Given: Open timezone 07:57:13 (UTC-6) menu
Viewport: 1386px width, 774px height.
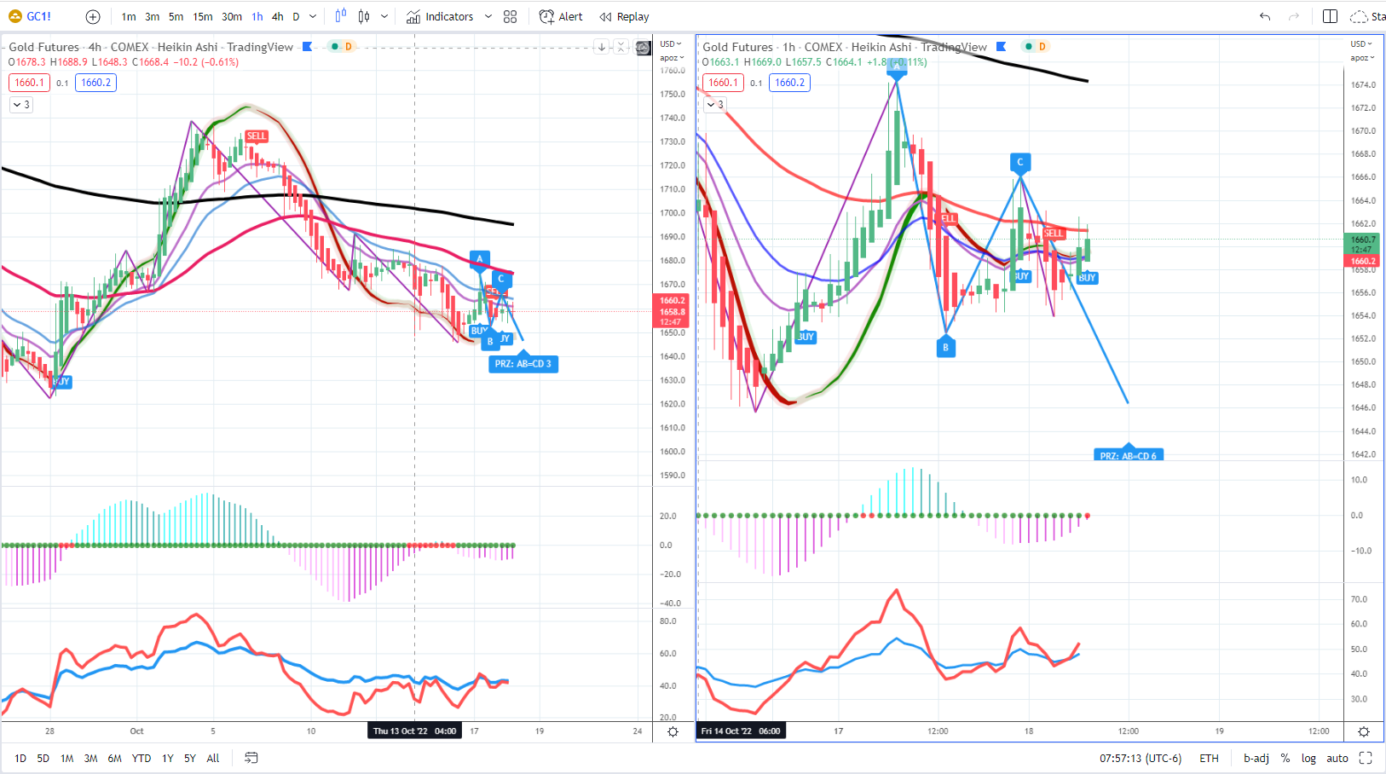Looking at the screenshot, I should tap(1141, 758).
